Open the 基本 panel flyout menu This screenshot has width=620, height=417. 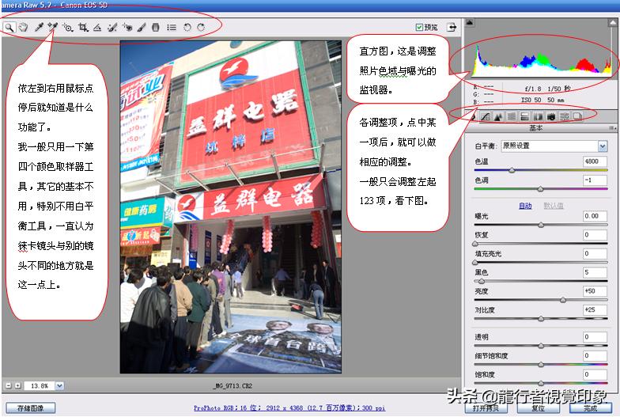(x=612, y=128)
